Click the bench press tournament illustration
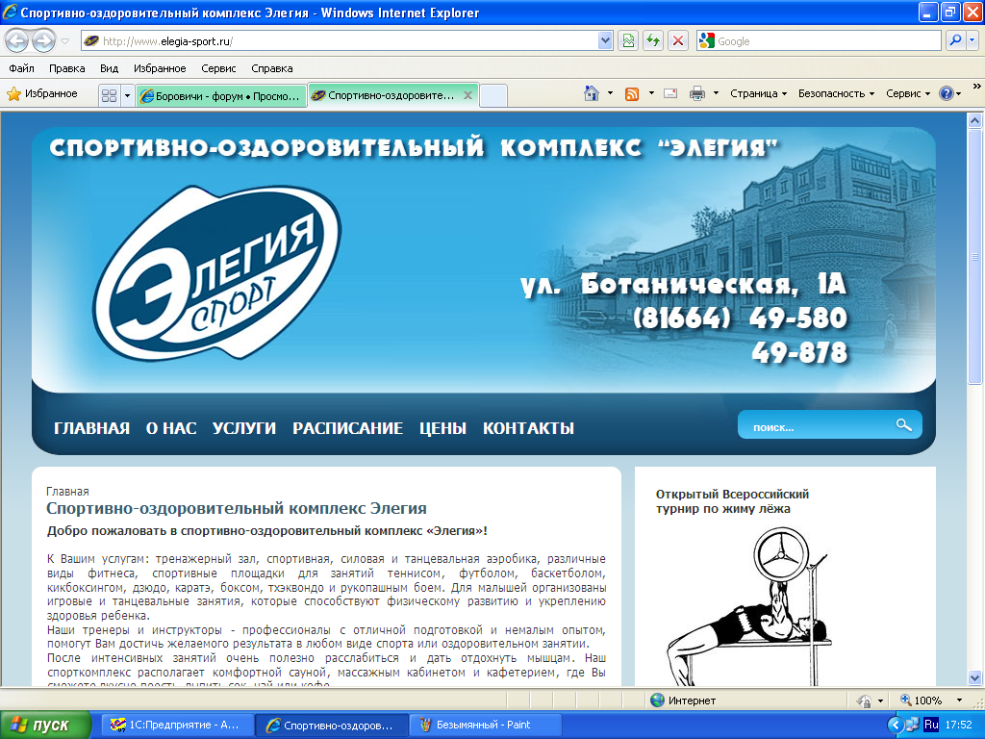 [748, 606]
